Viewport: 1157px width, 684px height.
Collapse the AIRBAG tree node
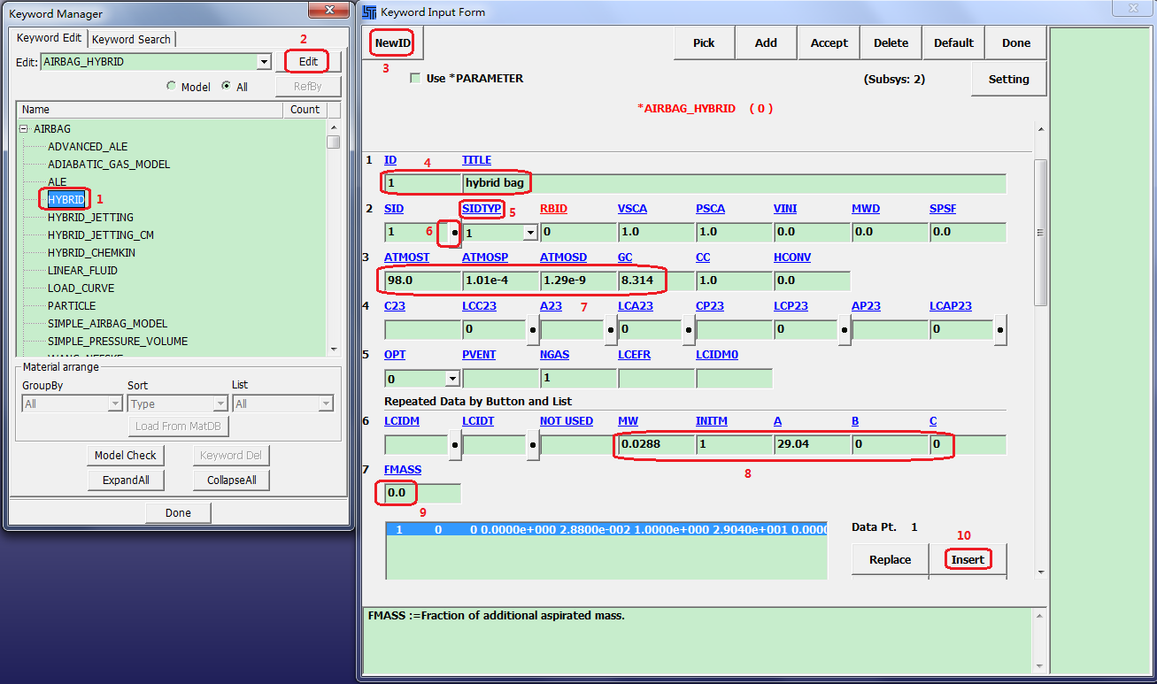pyautogui.click(x=24, y=129)
